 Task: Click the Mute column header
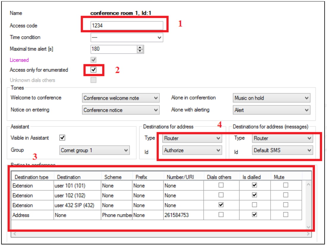286,177
